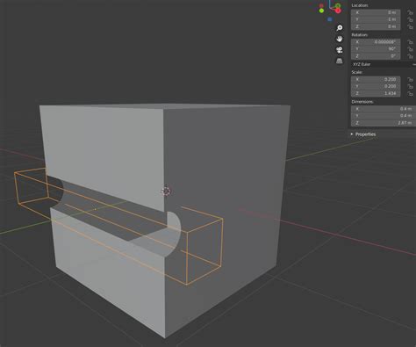
Task: Click the Rotation Y field showing 90°
Action: click(x=376, y=49)
